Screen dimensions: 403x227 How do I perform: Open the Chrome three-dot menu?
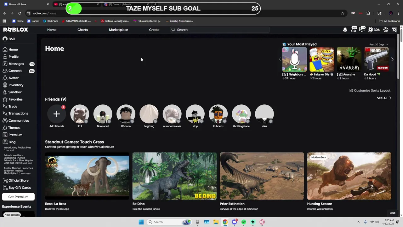pos(399,13)
